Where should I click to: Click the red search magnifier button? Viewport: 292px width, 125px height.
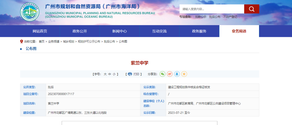tap(252, 9)
